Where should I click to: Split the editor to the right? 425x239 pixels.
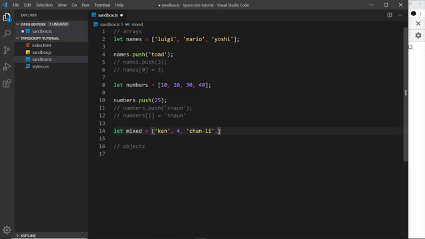click(390, 15)
